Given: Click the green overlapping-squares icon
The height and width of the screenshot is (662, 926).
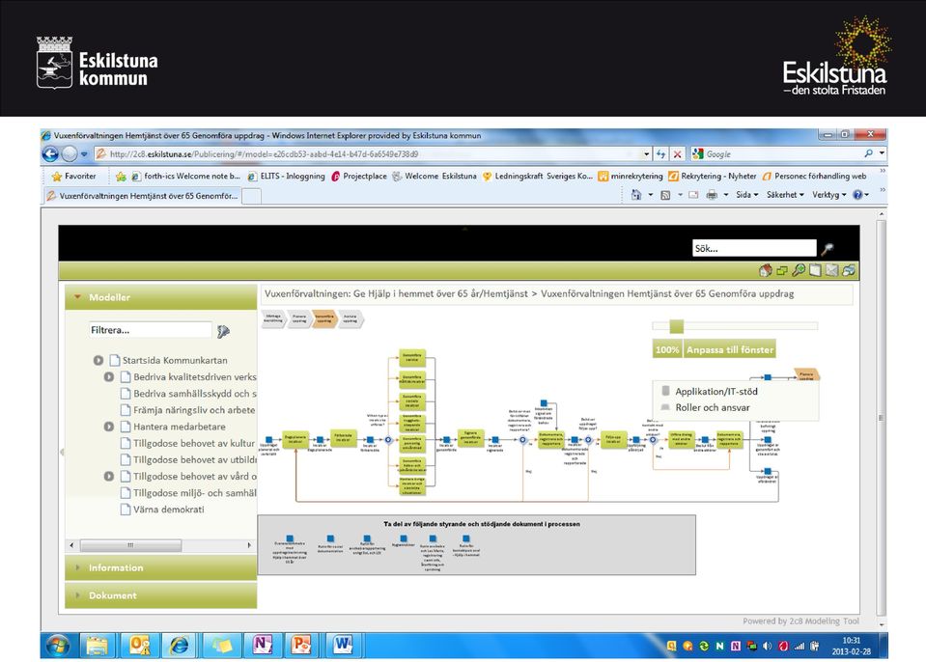Looking at the screenshot, I should point(782,270).
